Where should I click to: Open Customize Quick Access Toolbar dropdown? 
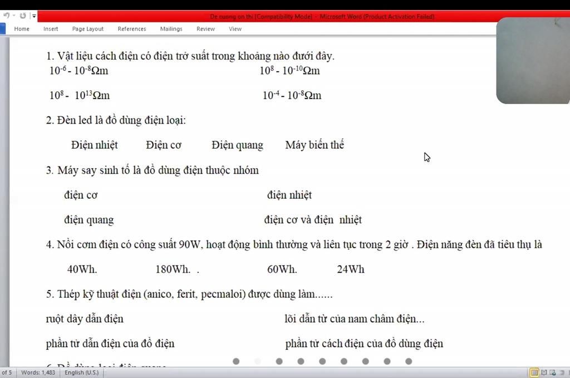tap(34, 16)
